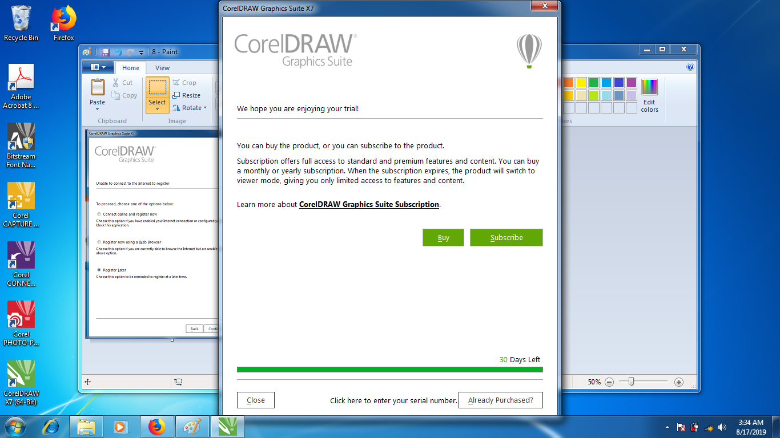Pick the purple color swatch in Paint
The height and width of the screenshot is (438, 780).
pyautogui.click(x=632, y=83)
